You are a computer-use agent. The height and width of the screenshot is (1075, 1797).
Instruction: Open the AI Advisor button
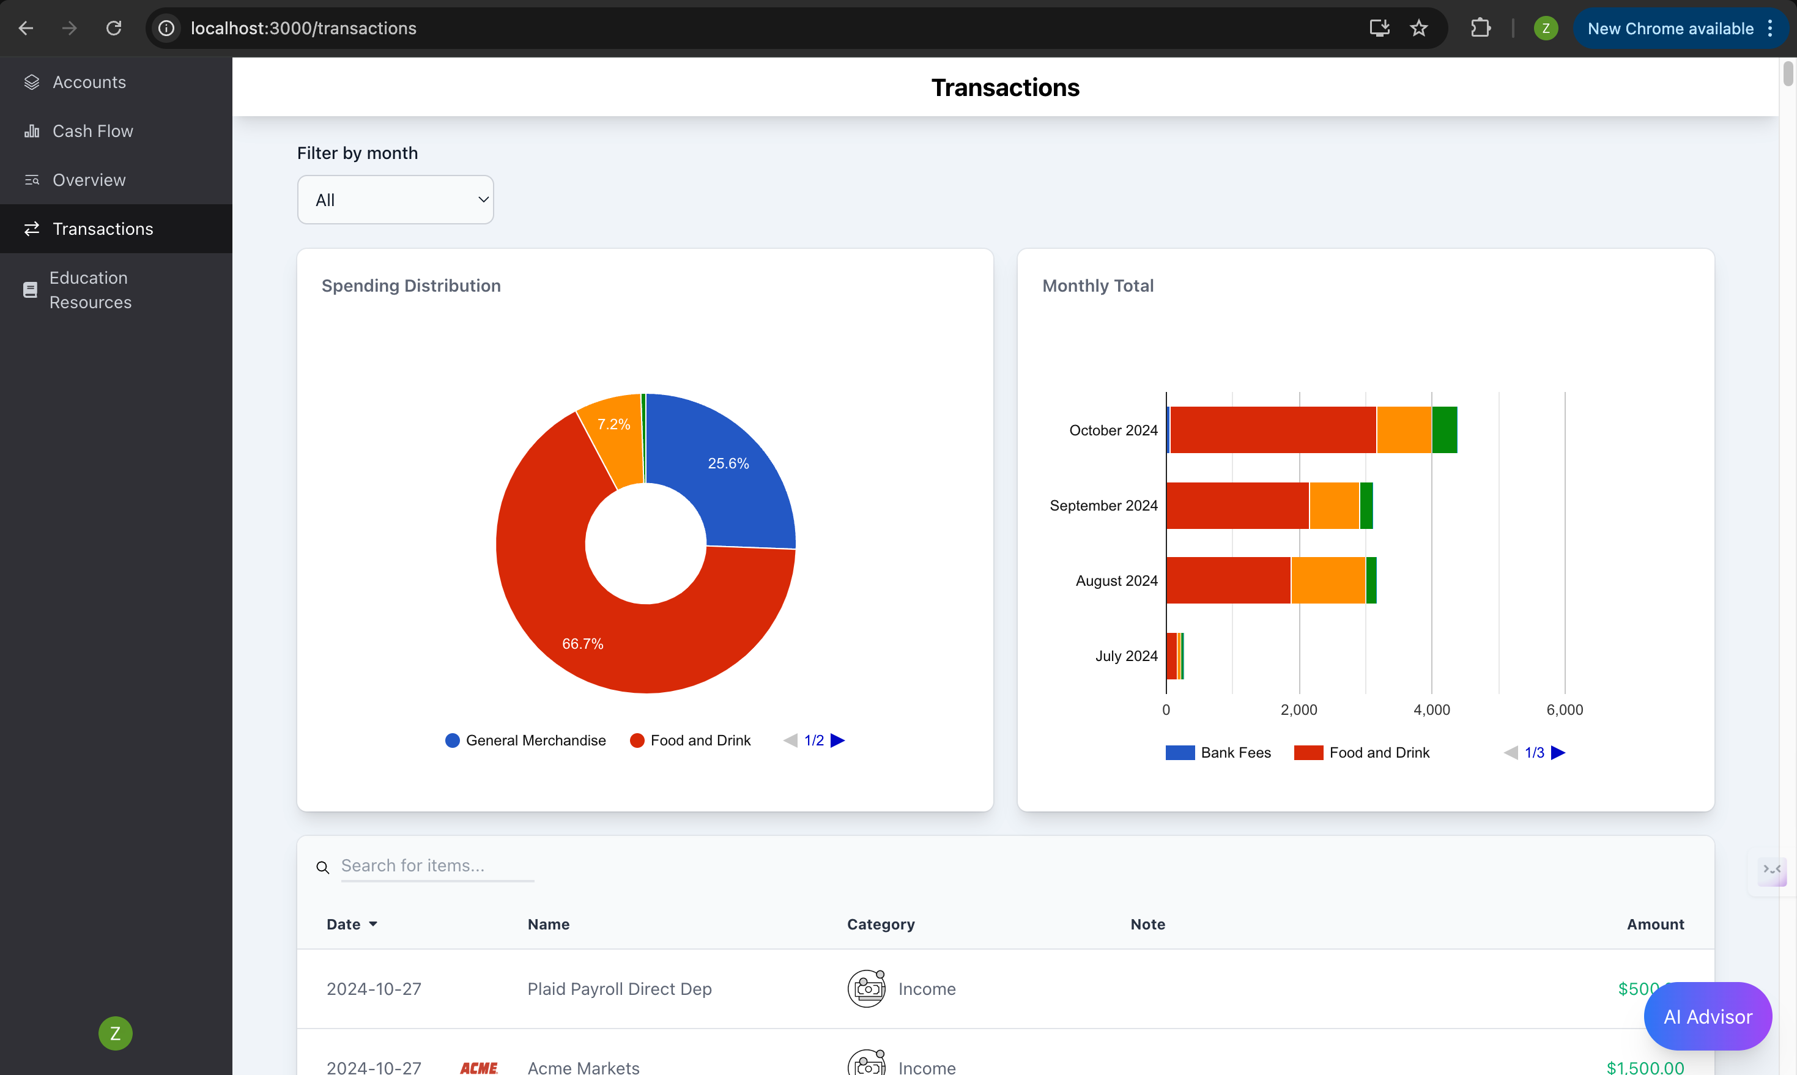point(1706,1016)
